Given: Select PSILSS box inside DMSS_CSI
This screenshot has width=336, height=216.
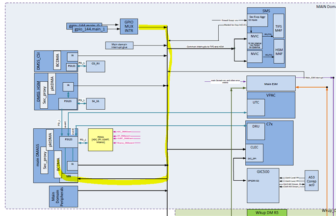Looking at the screenshot, I should click(72, 67).
